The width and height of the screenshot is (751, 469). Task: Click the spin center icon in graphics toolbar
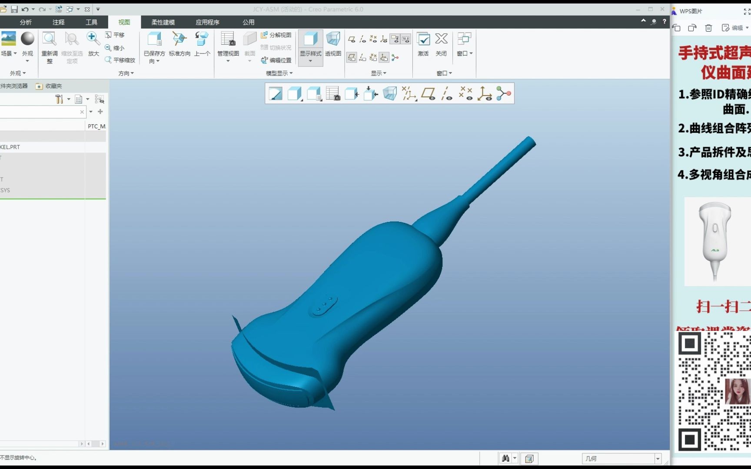[x=503, y=93]
